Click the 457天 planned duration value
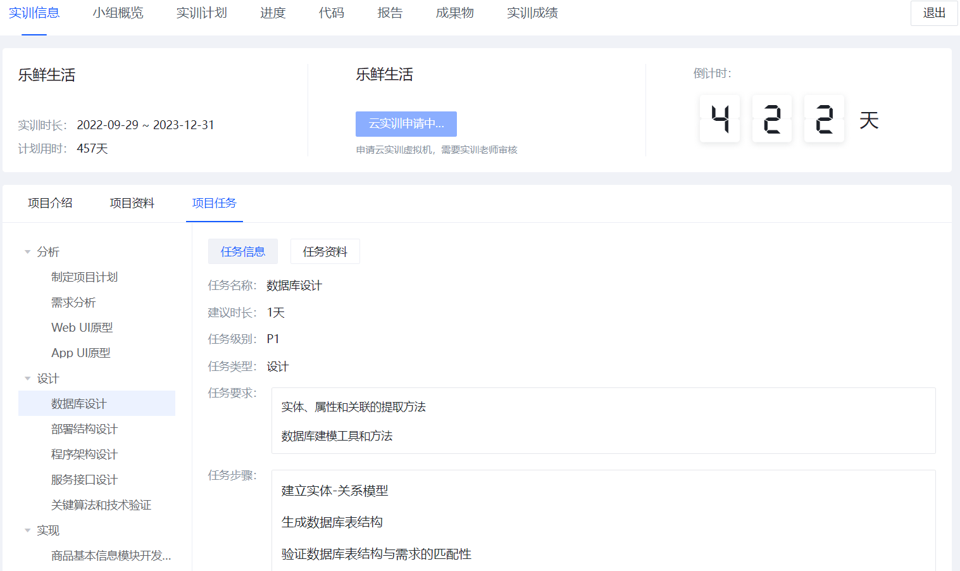The width and height of the screenshot is (960, 571). 92,149
